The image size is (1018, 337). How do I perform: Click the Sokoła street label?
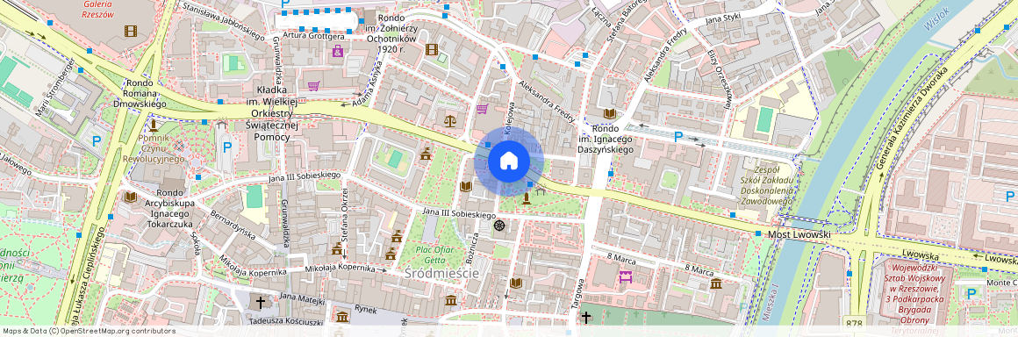196,243
